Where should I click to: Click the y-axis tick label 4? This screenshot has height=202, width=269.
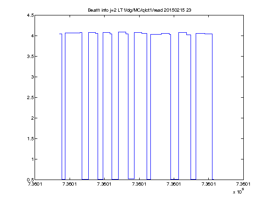(32, 36)
